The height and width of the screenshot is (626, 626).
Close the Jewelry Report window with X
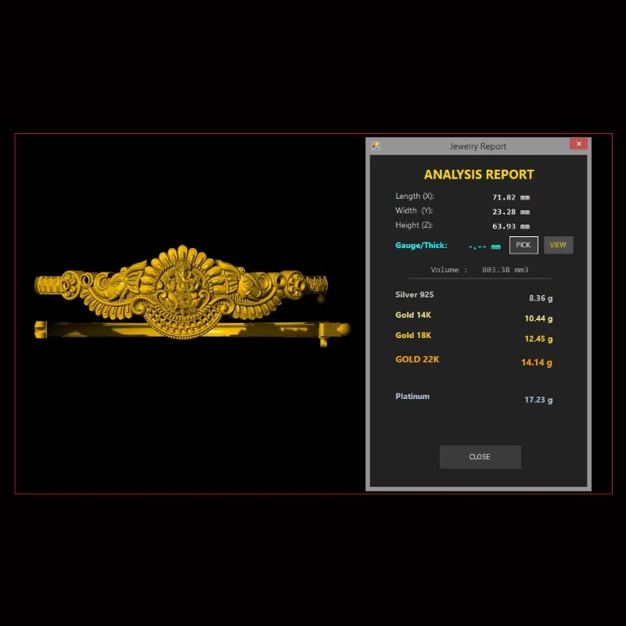578,144
